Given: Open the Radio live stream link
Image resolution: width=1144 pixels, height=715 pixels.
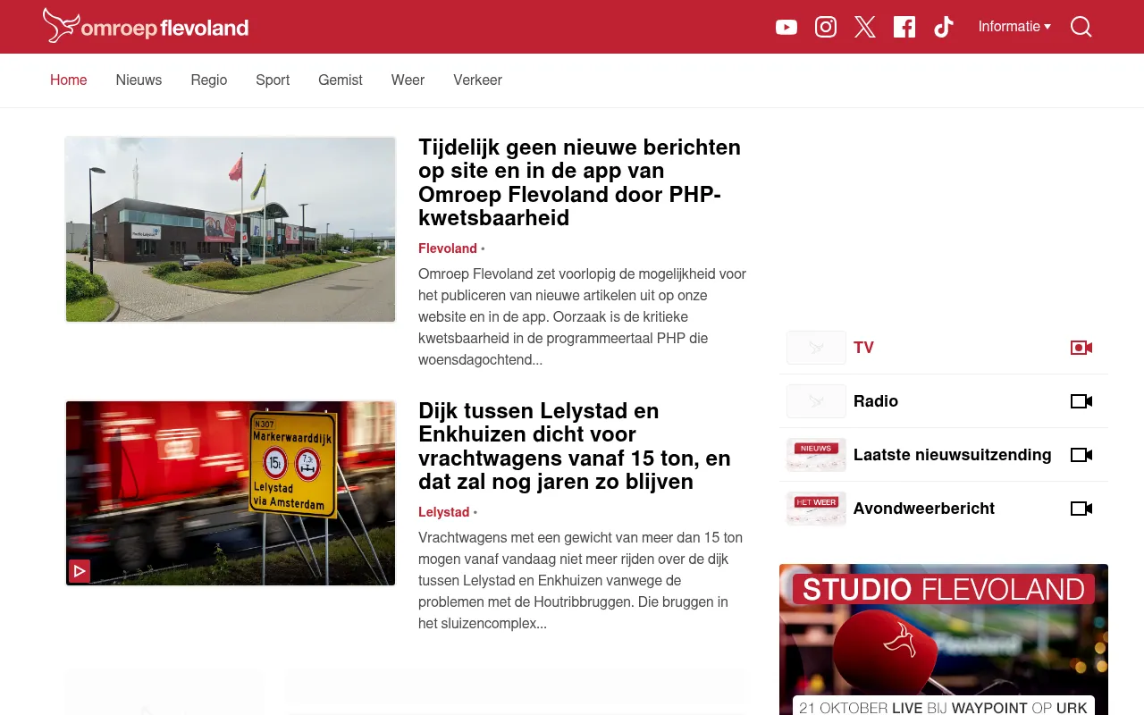Looking at the screenshot, I should click(876, 401).
